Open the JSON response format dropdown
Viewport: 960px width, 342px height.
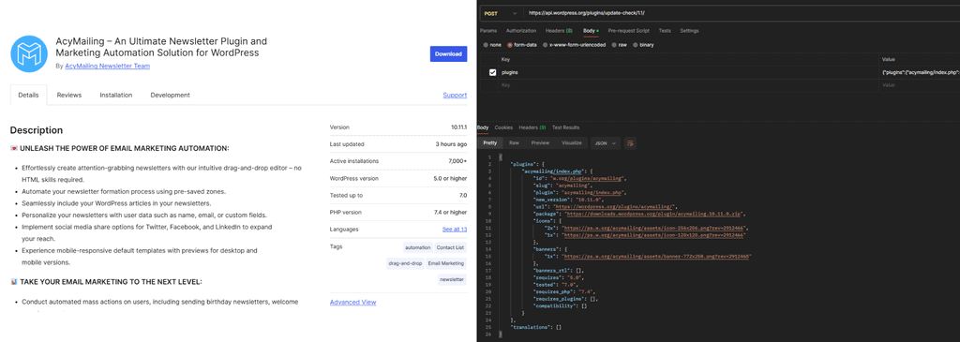point(606,143)
